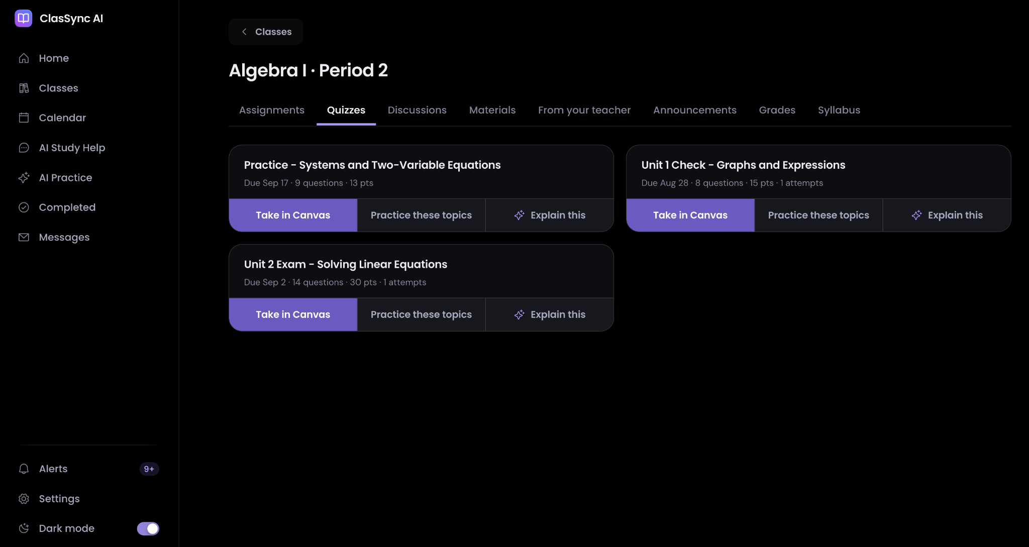Practice topics for Systems and Two-Variable Equations
The image size is (1029, 547).
421,215
